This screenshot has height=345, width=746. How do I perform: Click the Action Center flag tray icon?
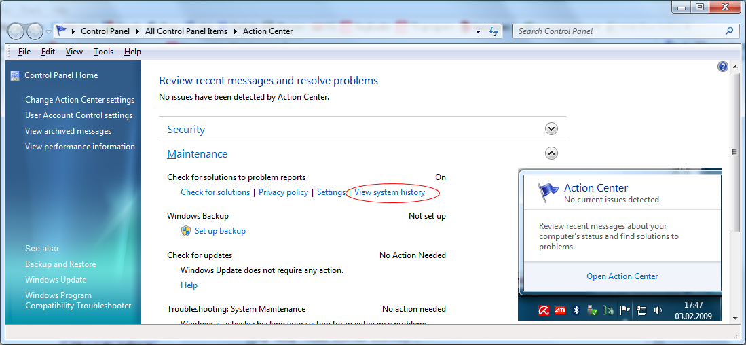(x=624, y=311)
